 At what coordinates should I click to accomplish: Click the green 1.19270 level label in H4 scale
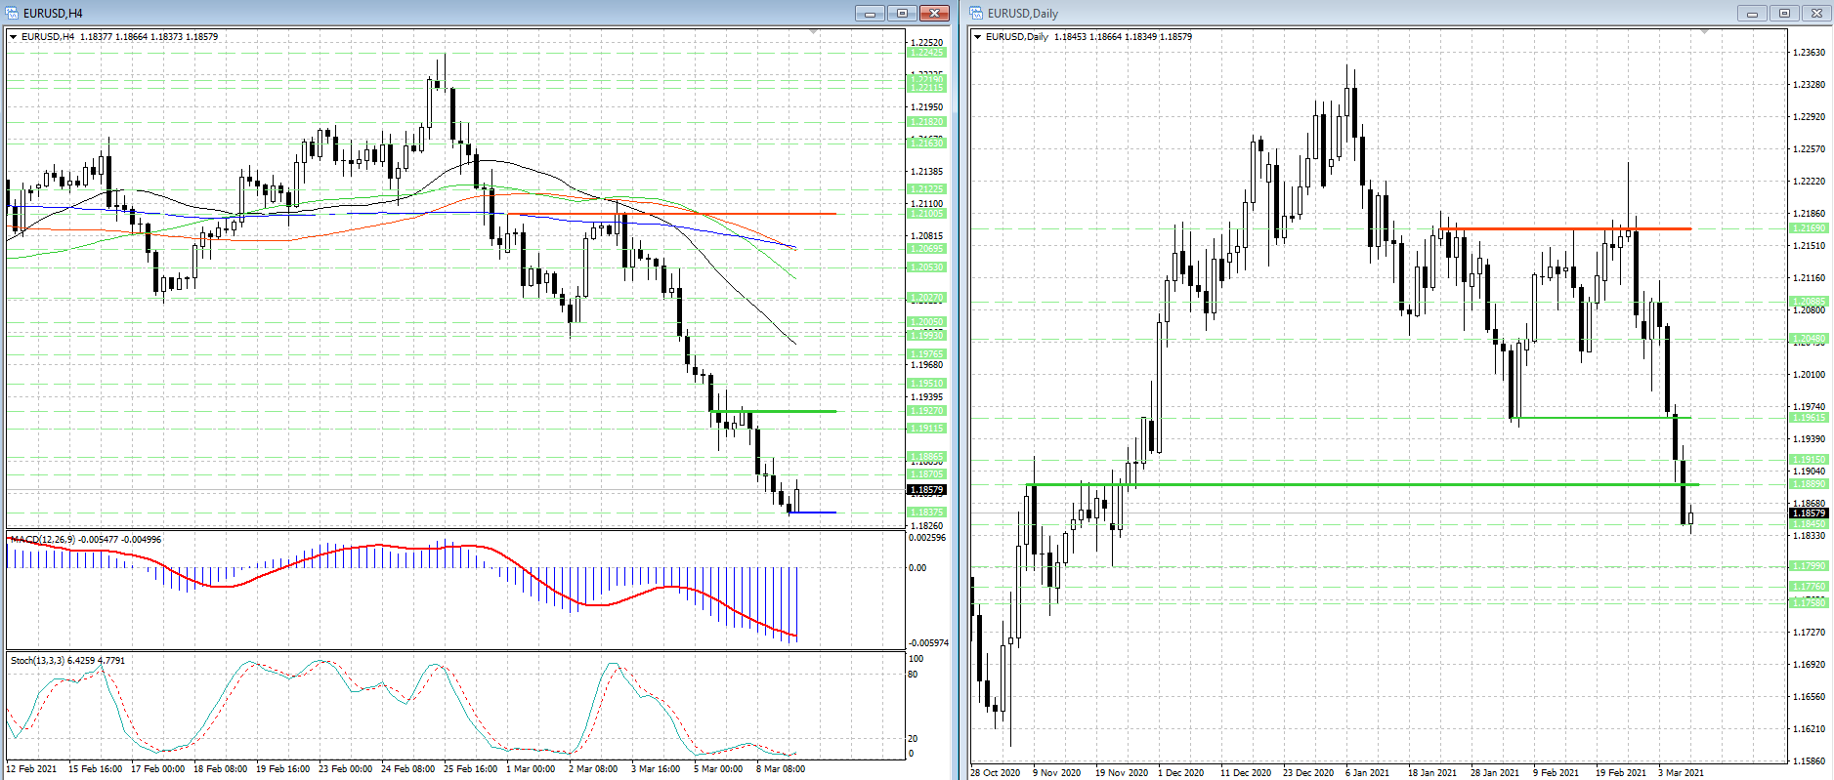click(926, 411)
